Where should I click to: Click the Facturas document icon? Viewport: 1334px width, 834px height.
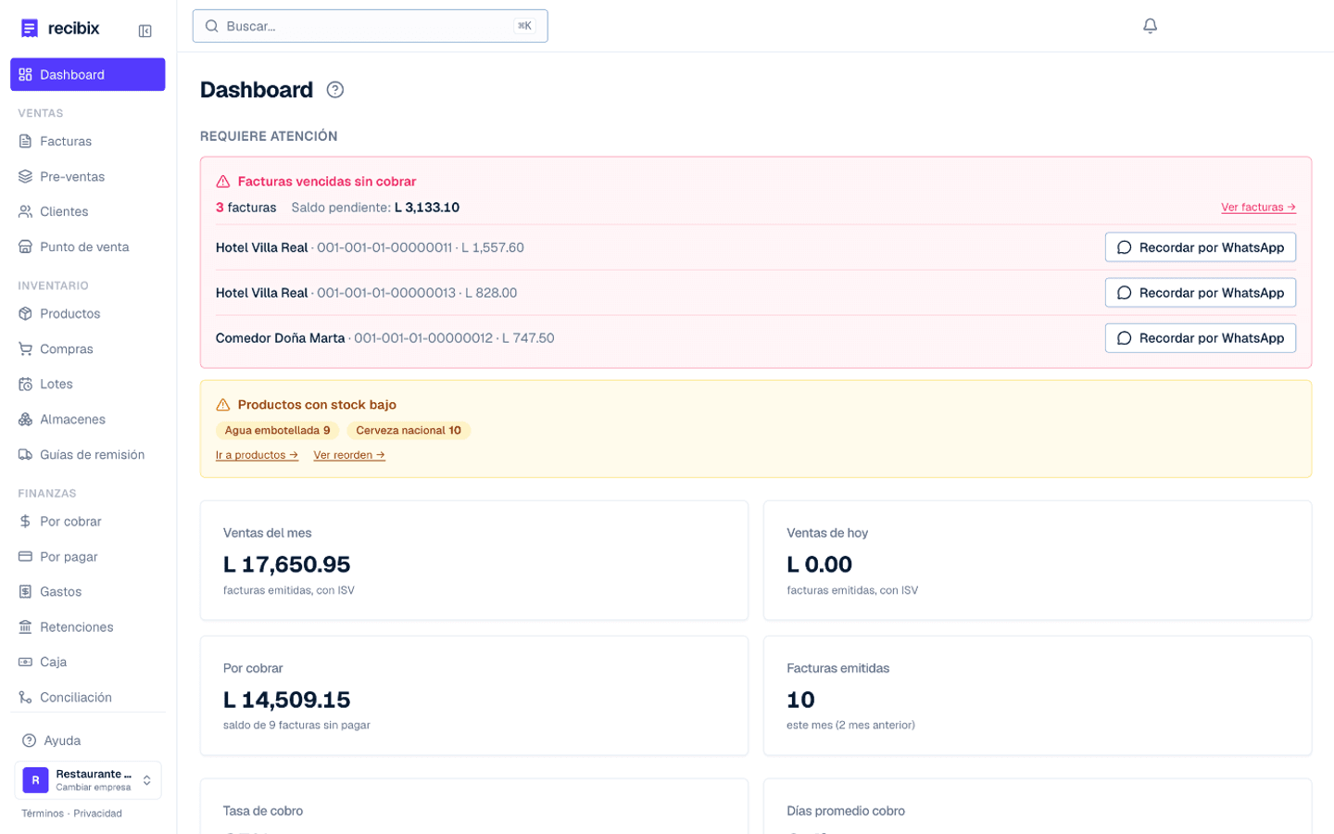click(25, 141)
